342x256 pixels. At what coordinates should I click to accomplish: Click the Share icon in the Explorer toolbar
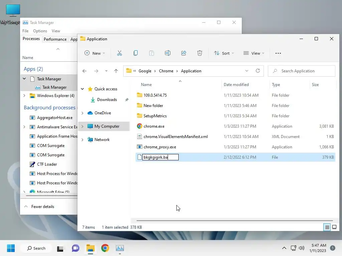(x=184, y=53)
